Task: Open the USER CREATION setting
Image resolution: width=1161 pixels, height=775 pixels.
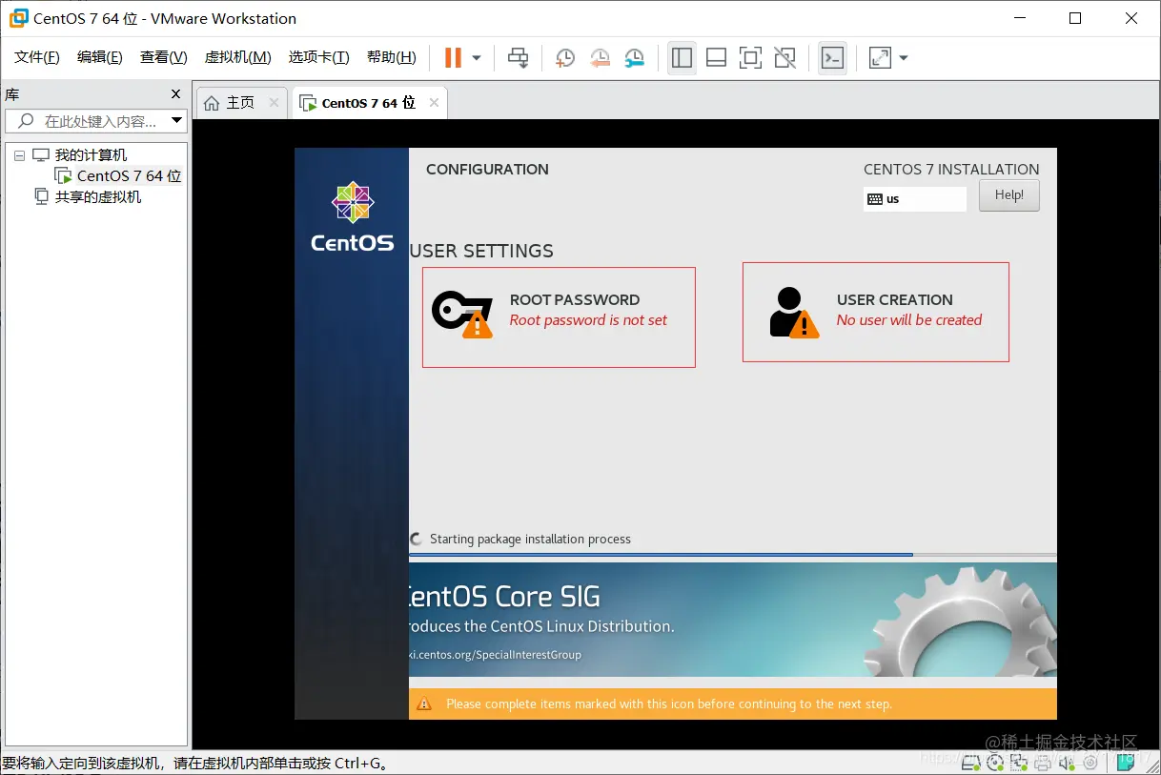Action: (x=876, y=312)
